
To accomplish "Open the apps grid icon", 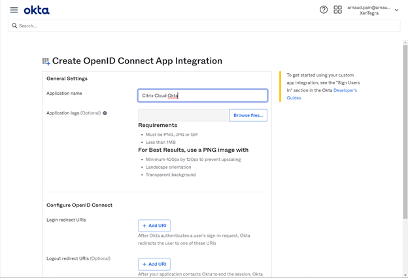I will tap(337, 10).
